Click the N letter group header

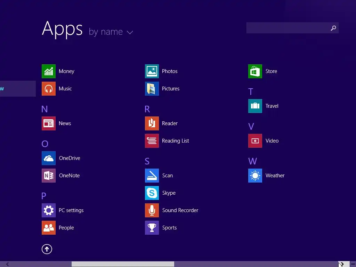(44, 109)
